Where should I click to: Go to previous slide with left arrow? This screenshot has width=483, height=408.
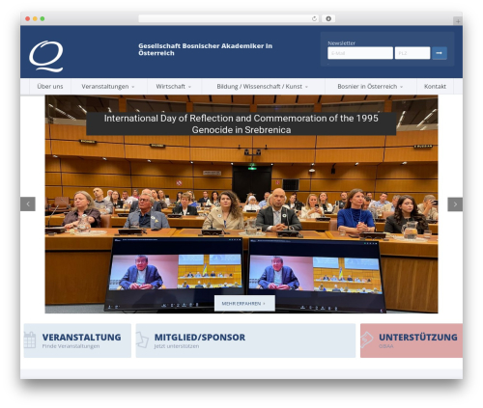tap(28, 204)
